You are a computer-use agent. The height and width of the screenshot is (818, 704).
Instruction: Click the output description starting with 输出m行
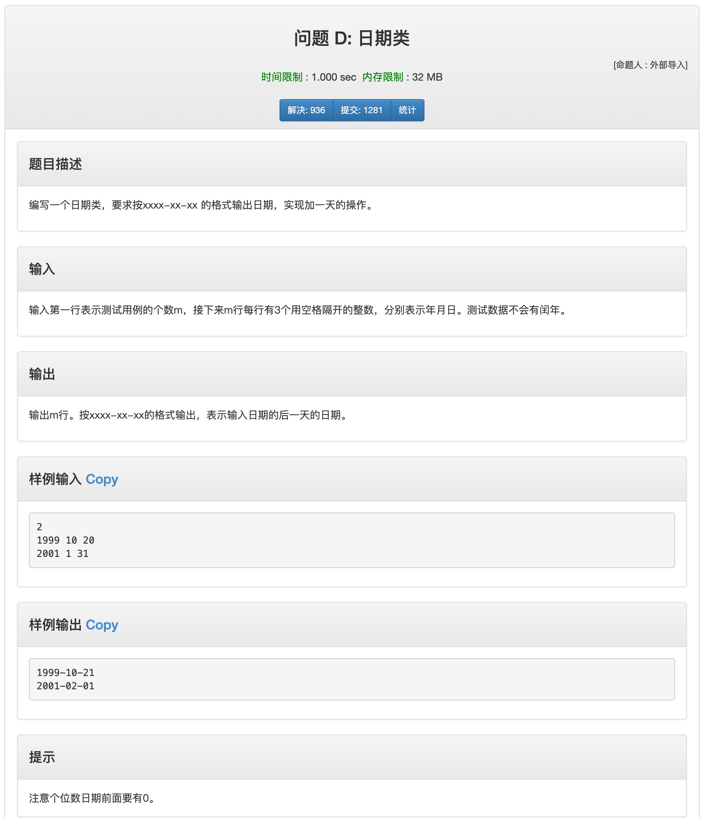(189, 415)
